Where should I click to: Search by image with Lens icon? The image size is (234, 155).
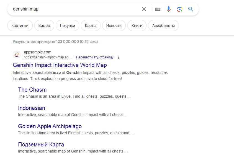click(x=180, y=9)
